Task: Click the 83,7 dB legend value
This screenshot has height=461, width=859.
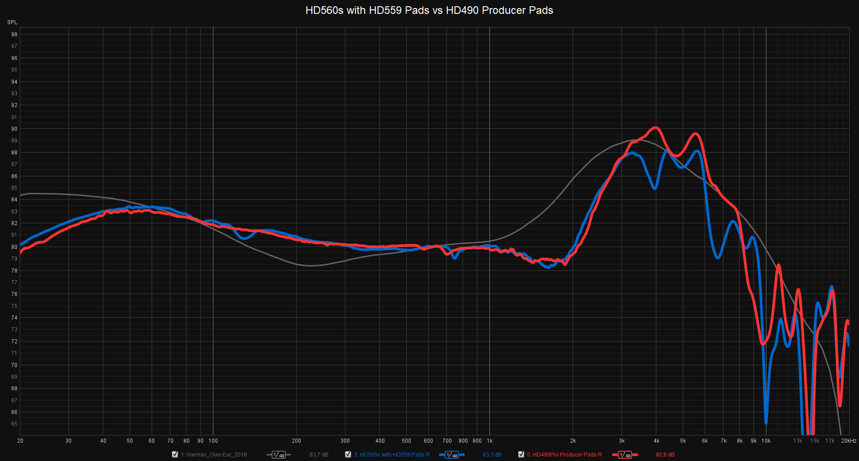Action: 319,455
